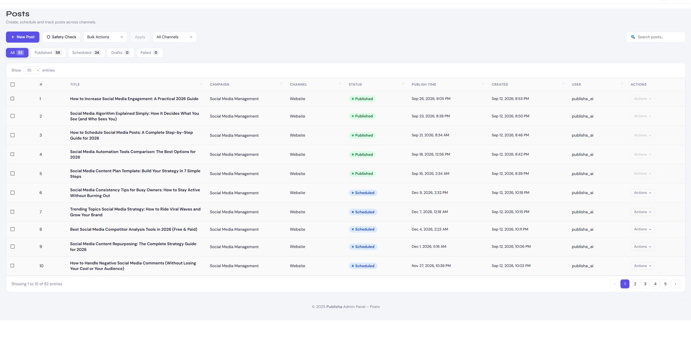The width and height of the screenshot is (691, 353).
Task: Expand the All Channels filter dropdown
Action: click(x=175, y=37)
